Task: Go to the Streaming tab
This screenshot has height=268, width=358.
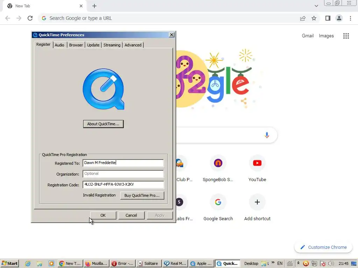Action: 112,45
